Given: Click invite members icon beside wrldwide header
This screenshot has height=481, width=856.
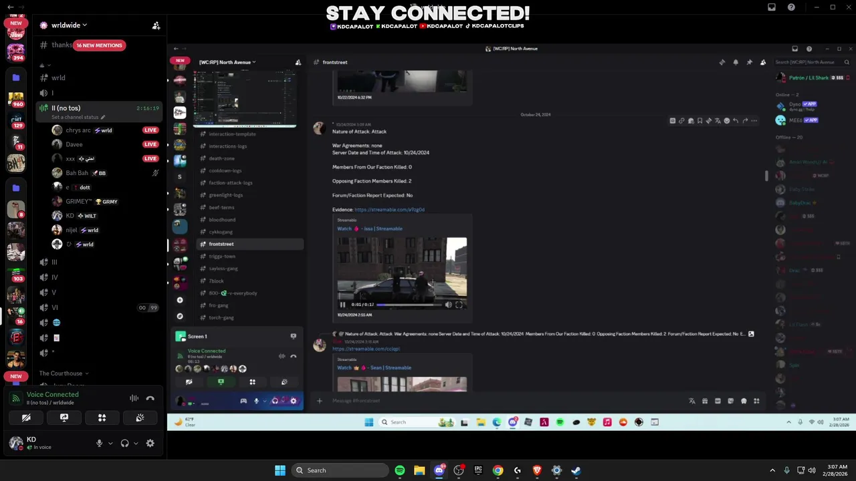Looking at the screenshot, I should 156,25.
